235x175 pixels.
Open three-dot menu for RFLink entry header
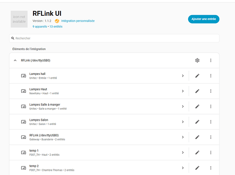(211, 61)
